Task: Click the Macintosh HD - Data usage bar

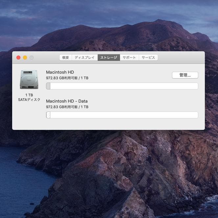Action: click(122, 115)
